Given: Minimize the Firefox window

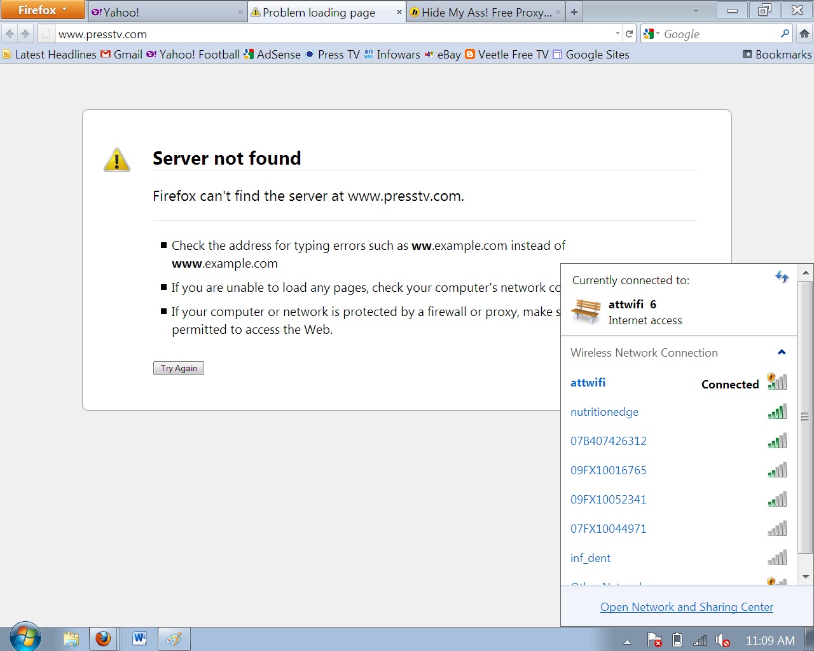Looking at the screenshot, I should [733, 10].
